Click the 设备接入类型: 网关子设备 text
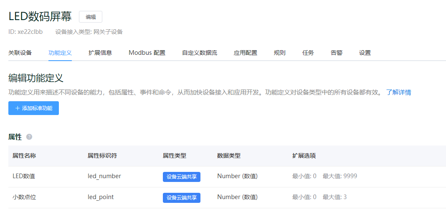 tap(89, 32)
